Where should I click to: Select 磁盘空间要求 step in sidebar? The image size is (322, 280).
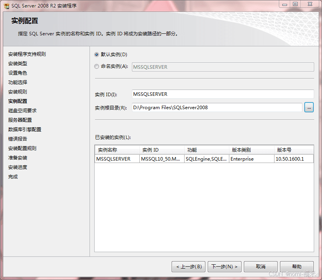[x=22, y=110]
